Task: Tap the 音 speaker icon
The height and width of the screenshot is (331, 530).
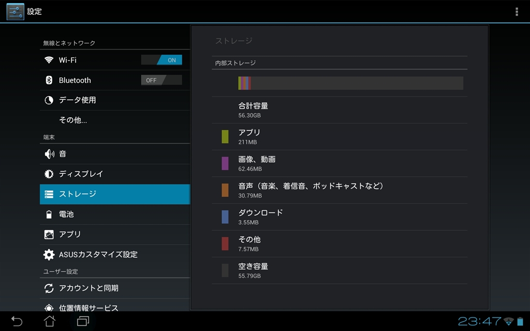Action: click(49, 154)
